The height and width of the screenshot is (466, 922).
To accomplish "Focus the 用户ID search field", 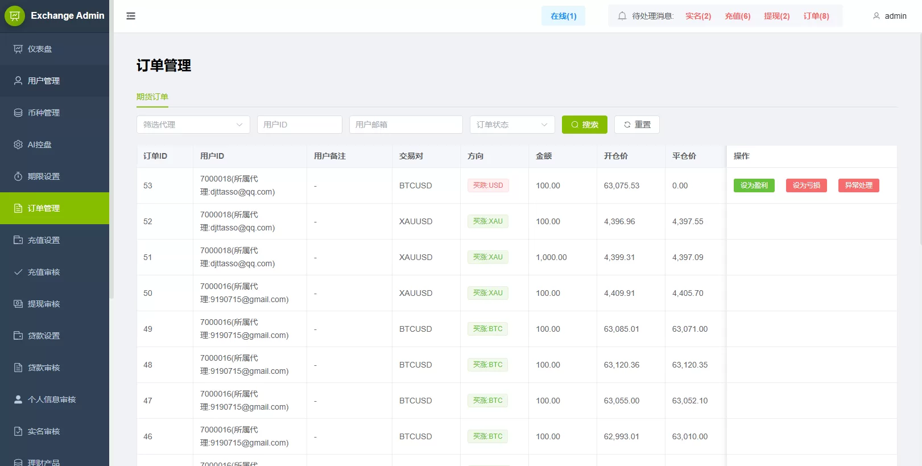I will click(300, 125).
